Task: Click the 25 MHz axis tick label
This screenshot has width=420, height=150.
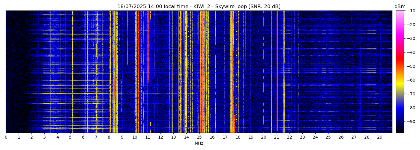Action: [328, 137]
